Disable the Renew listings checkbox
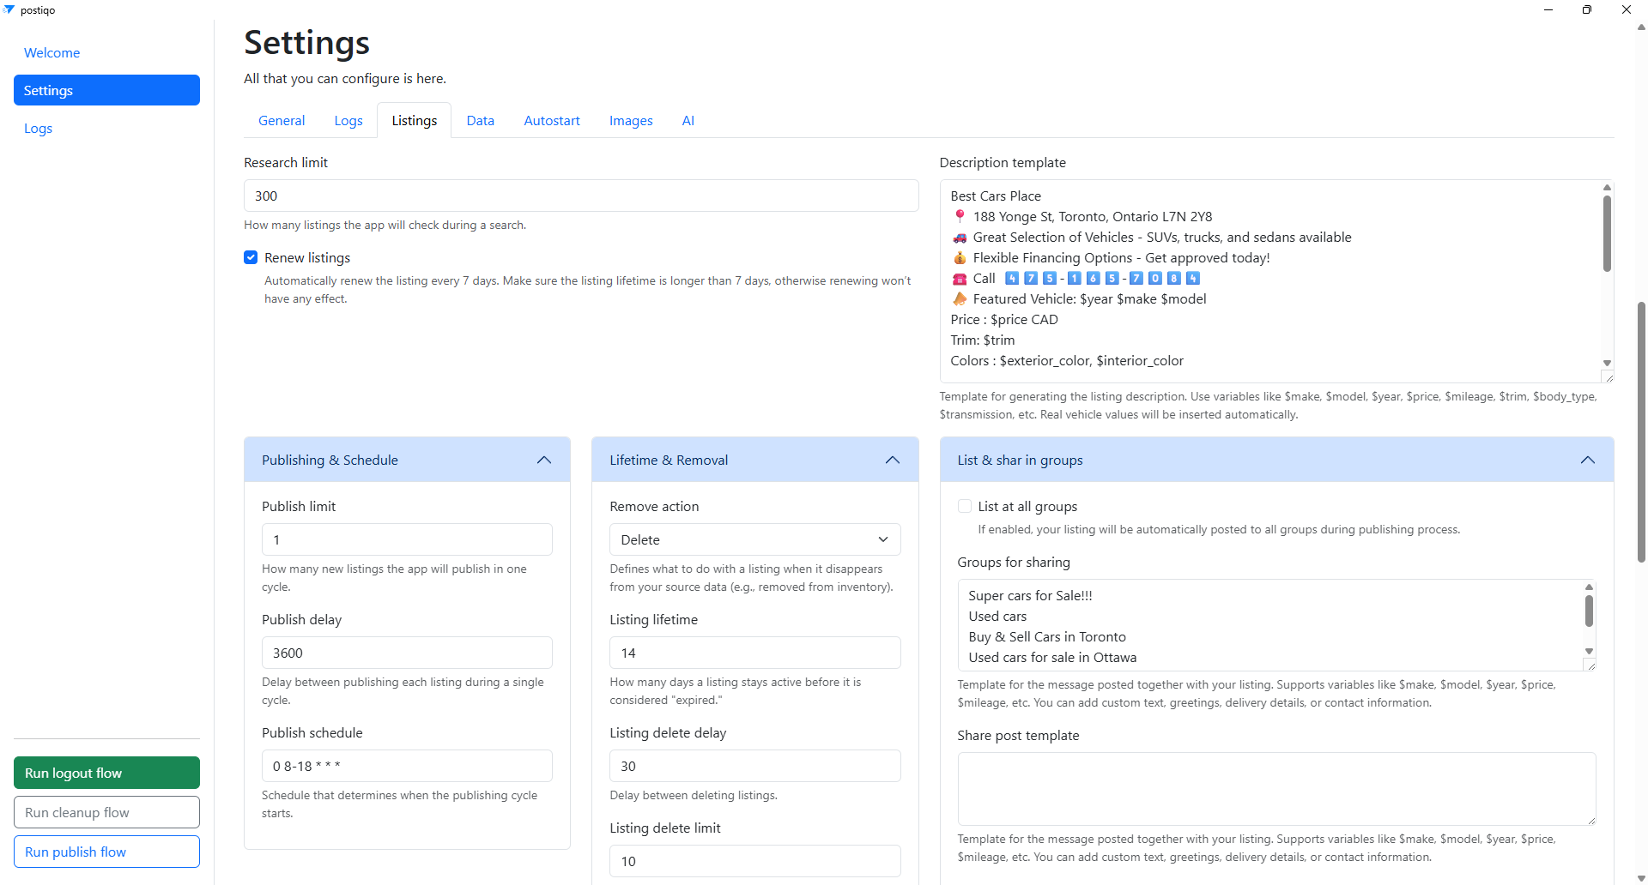 [x=250, y=257]
